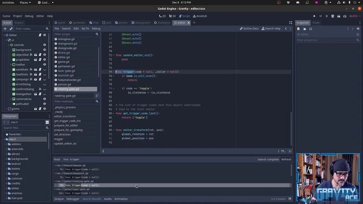Image resolution: width=363 pixels, height=204 pixels.
Task: Add a new scene tab
Action: coord(194,23)
